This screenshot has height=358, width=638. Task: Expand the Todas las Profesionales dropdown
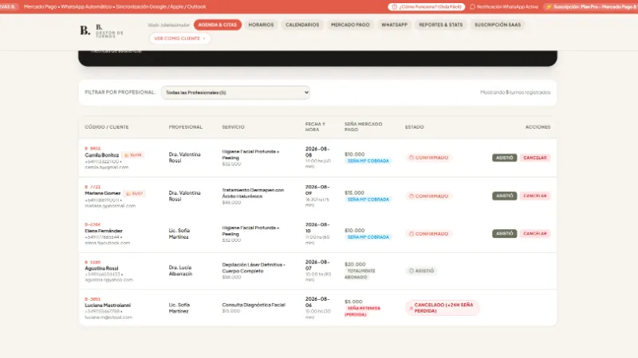(x=235, y=92)
